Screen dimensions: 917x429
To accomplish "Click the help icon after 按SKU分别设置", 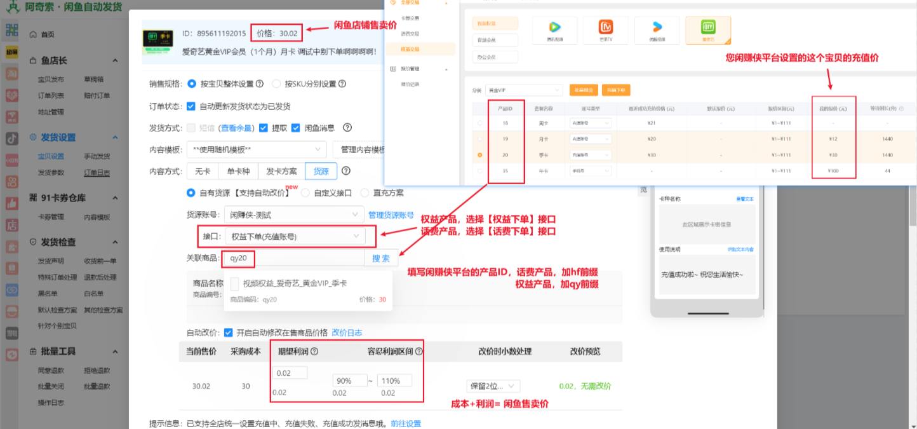I will click(342, 84).
